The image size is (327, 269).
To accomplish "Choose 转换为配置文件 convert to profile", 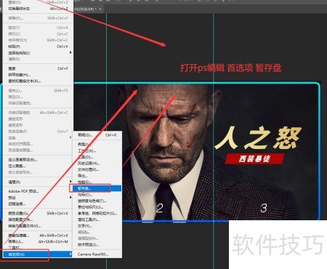I will [x=38, y=226].
